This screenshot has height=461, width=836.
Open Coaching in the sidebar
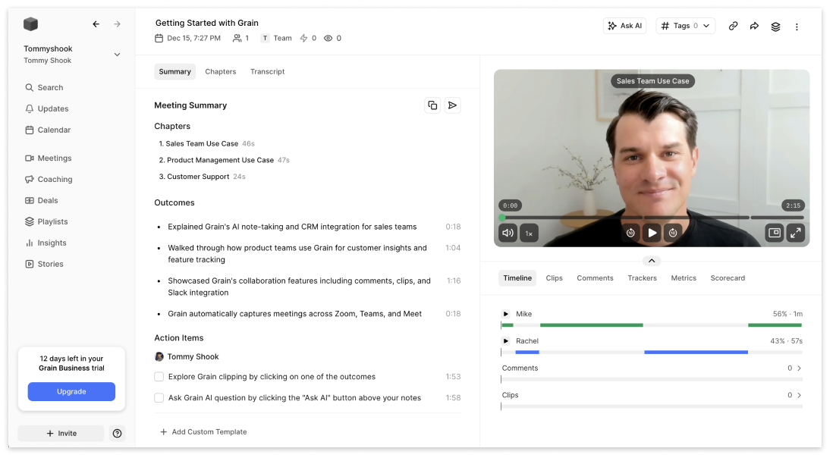coord(49,180)
